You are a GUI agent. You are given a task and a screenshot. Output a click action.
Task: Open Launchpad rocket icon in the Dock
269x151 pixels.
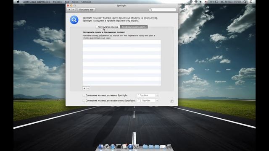click(107, 146)
